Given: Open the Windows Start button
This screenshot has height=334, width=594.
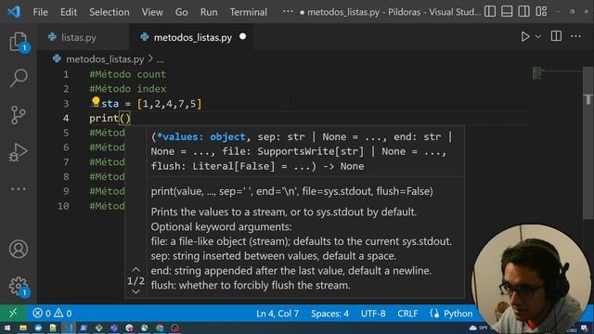Looking at the screenshot, I should (7, 328).
